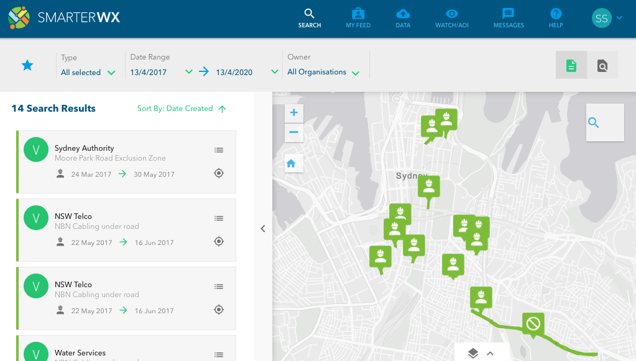Locate Sydney Authority on map target icon
The width and height of the screenshot is (636, 361).
[x=219, y=173]
